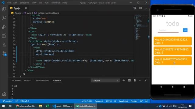This screenshot has height=109, width=195.
Task: Open notifications bell in status bar
Action: (147, 101)
